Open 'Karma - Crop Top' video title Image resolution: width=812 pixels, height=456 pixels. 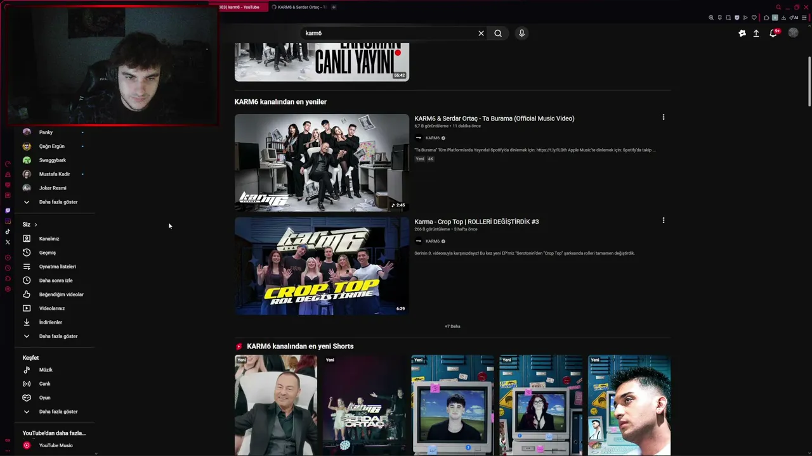tap(476, 222)
